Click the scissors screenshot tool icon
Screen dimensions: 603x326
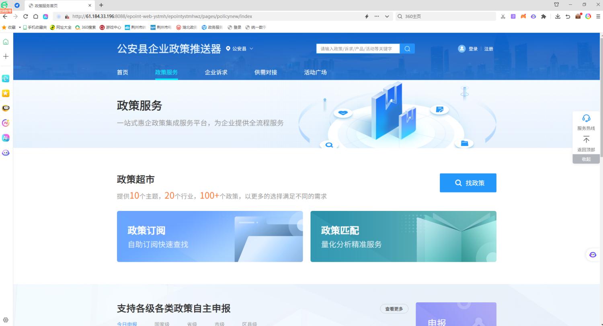point(503,16)
